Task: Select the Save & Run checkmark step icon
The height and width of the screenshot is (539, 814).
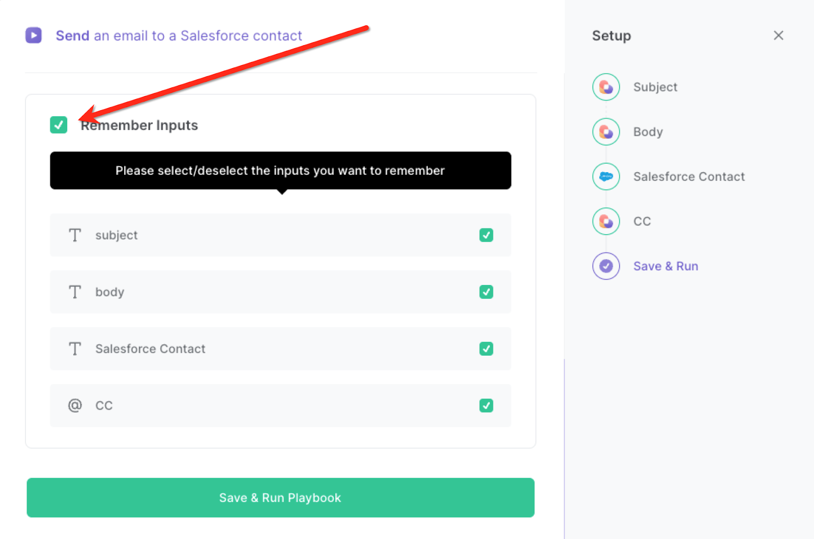Action: (x=606, y=266)
